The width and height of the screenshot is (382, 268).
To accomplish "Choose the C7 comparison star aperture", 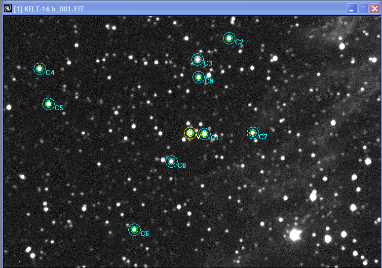I will pyautogui.click(x=253, y=133).
